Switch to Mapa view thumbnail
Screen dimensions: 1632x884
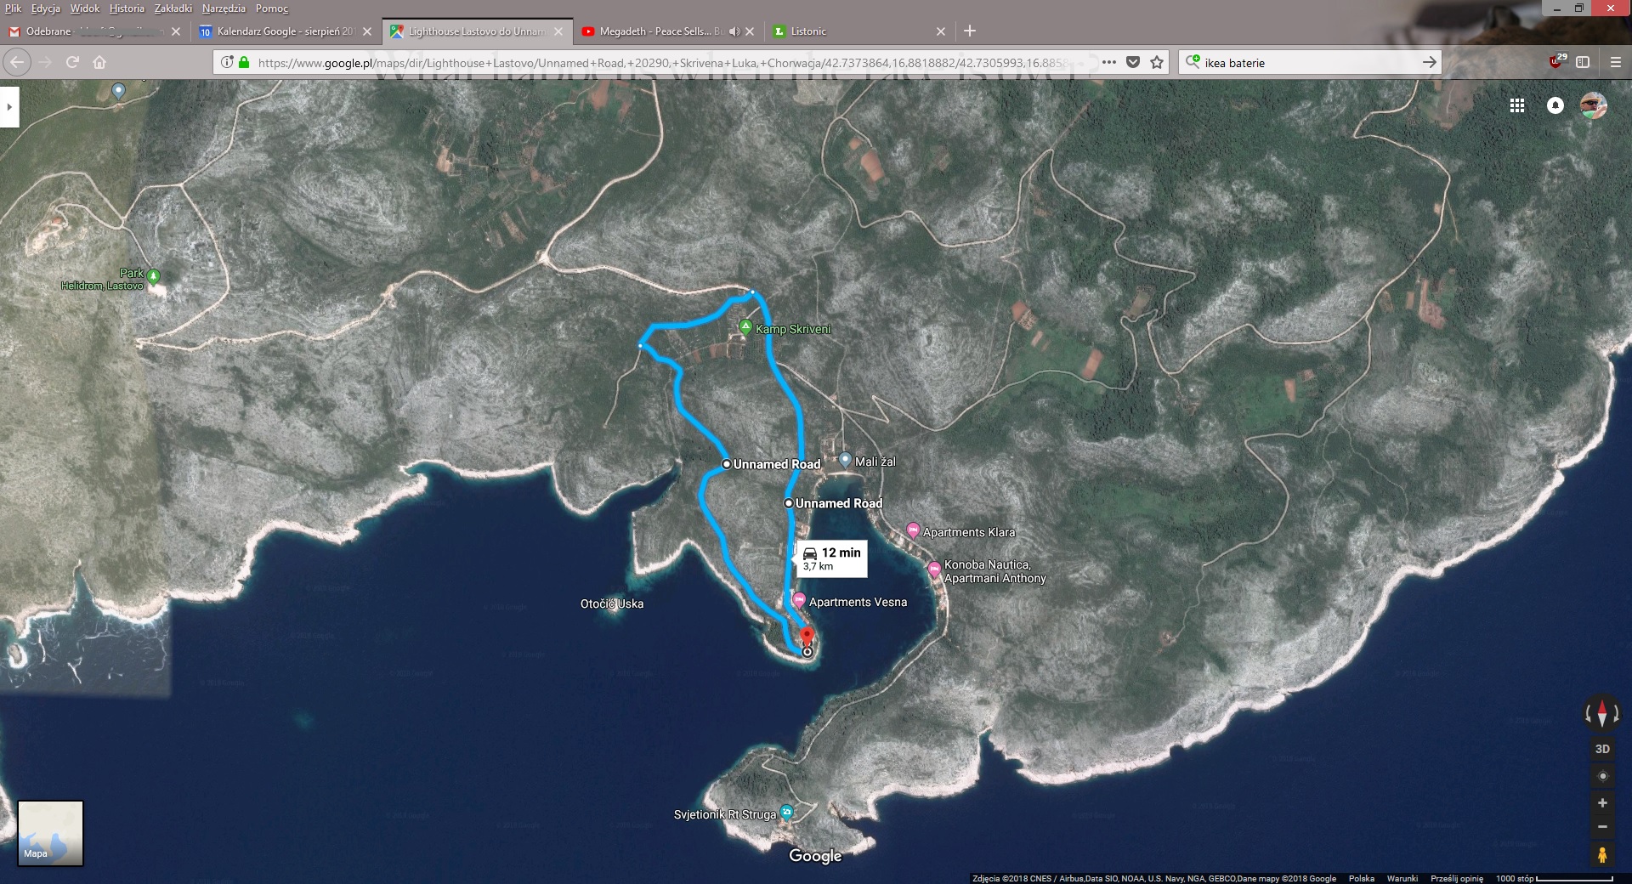point(51,833)
